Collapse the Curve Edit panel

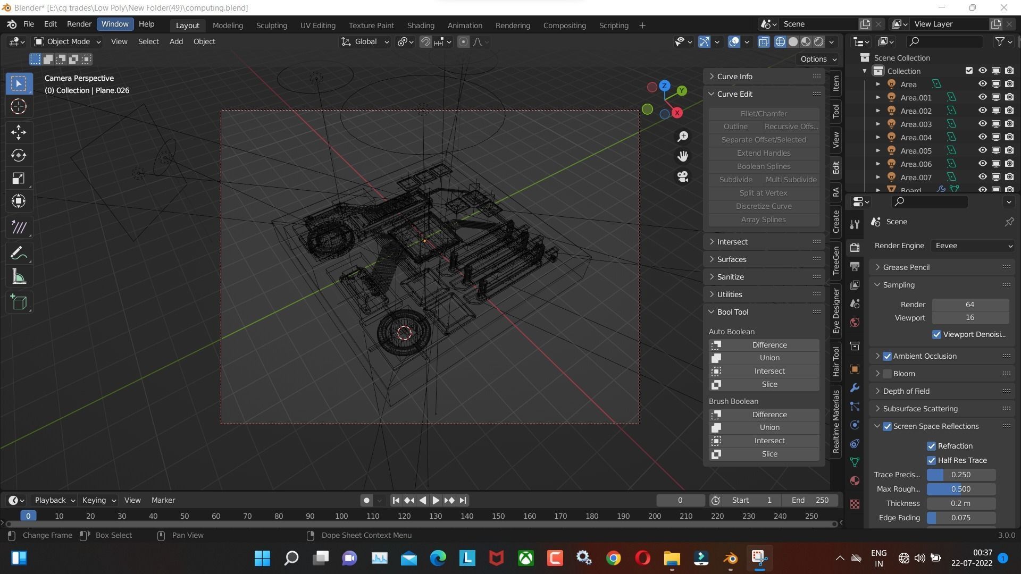[x=764, y=94]
